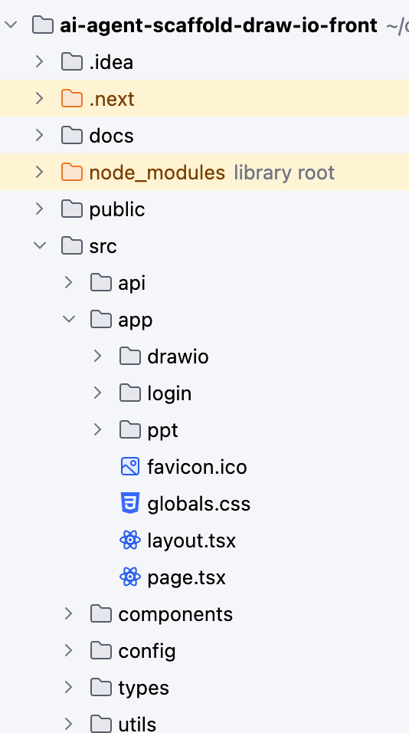Select the docs folder
The height and width of the screenshot is (733, 409).
[x=204, y=135]
